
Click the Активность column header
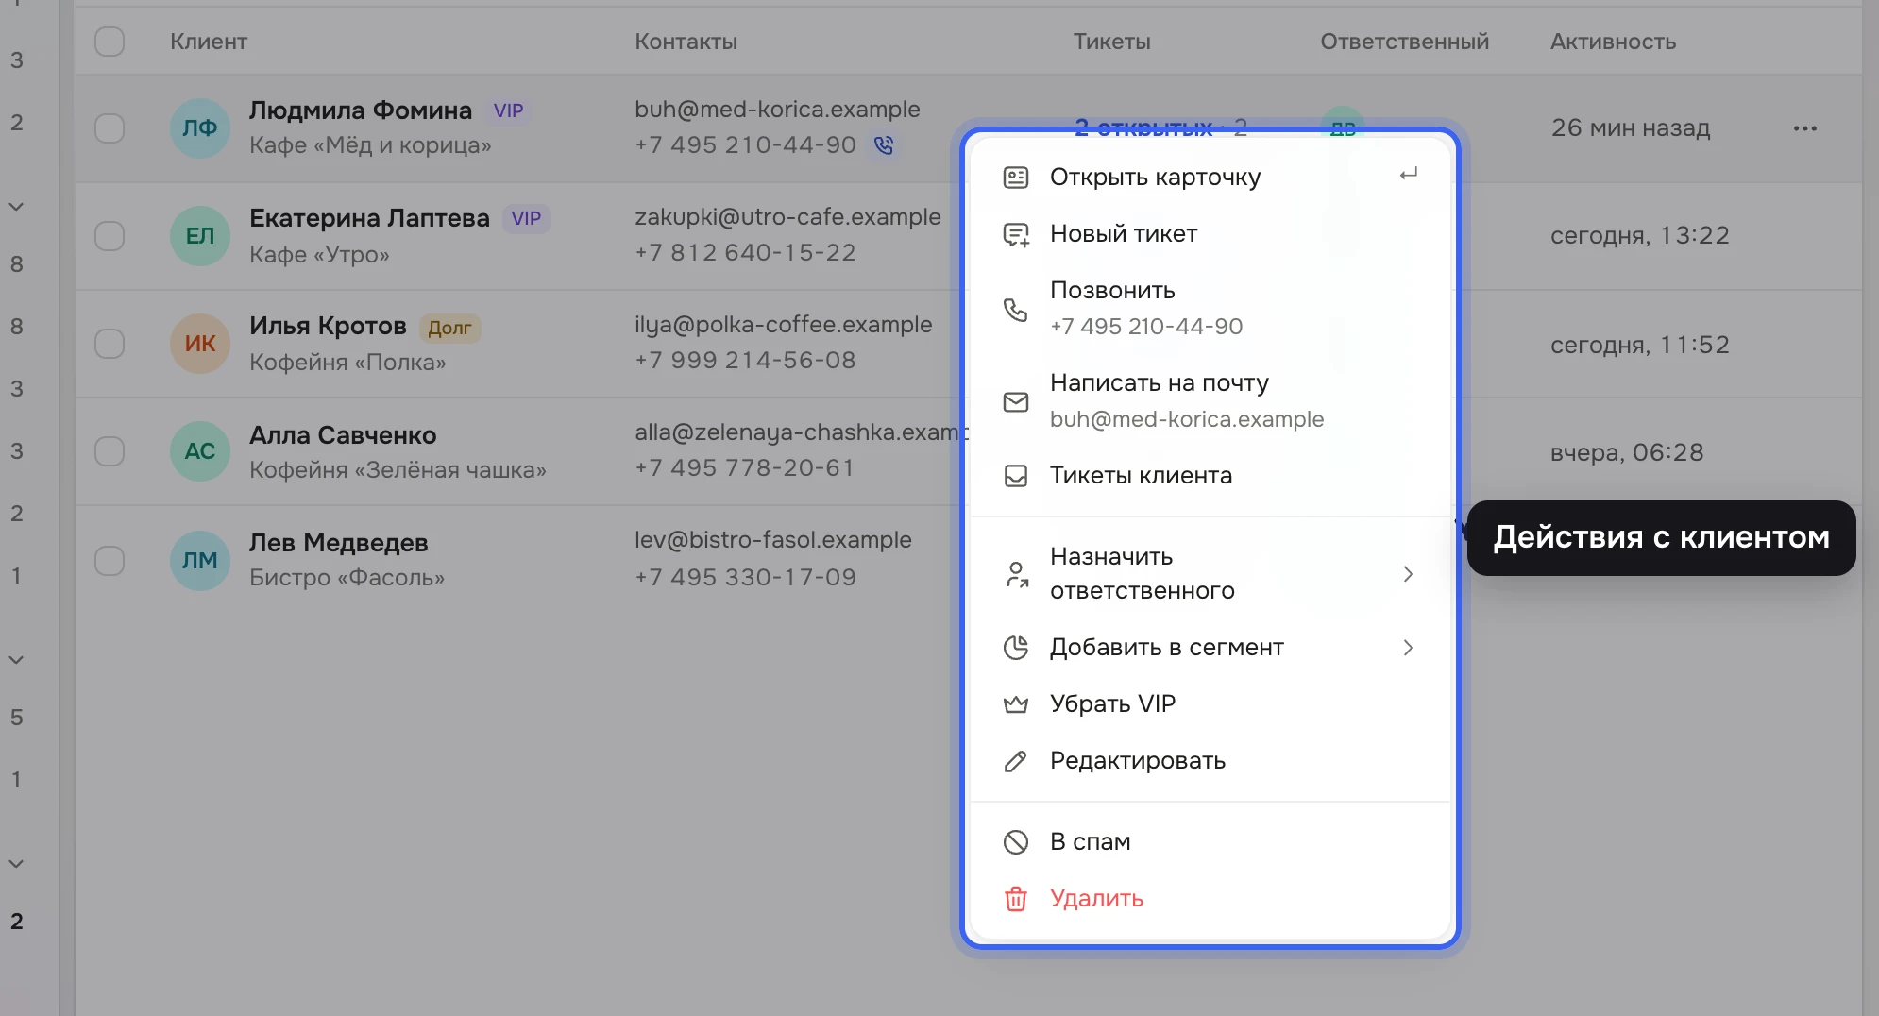pos(1613,42)
